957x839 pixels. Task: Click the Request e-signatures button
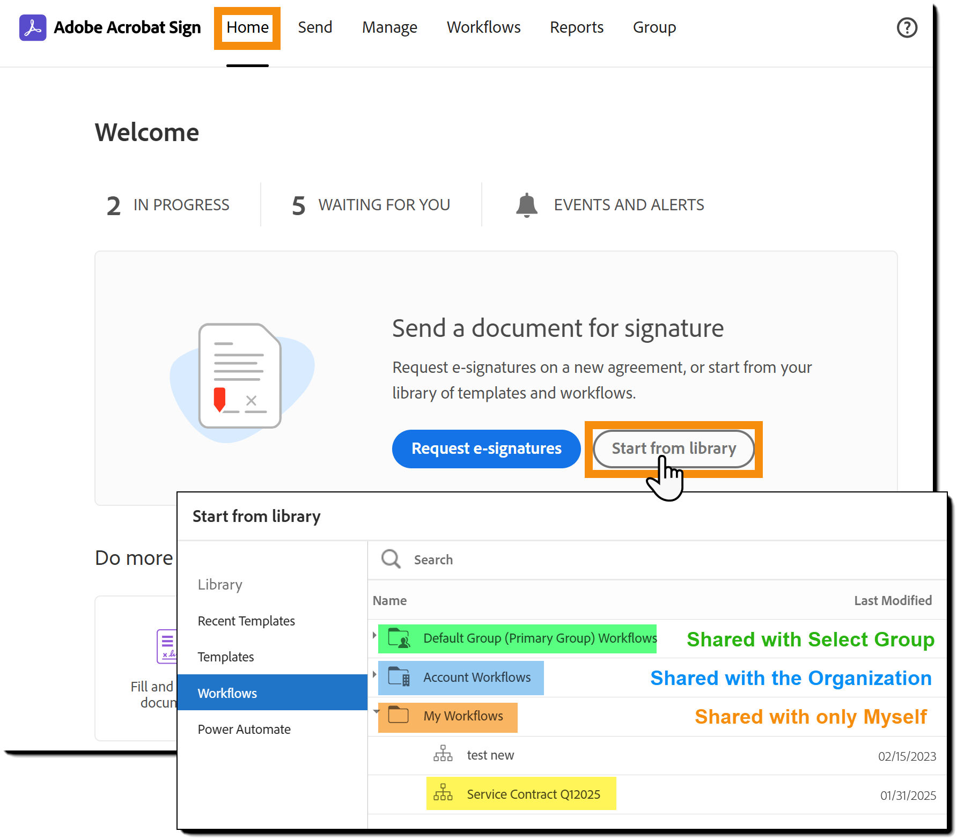pos(485,448)
